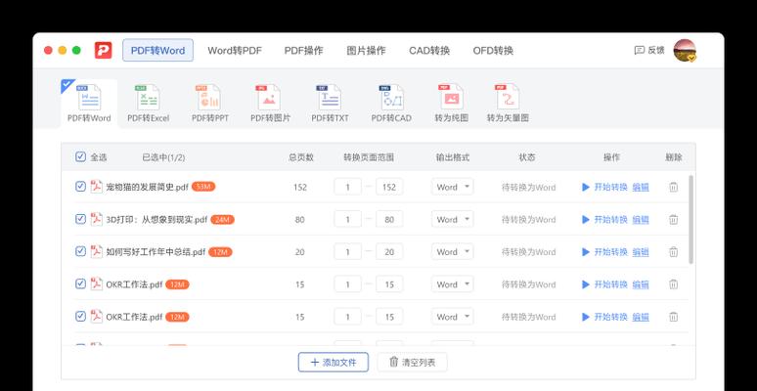Start converting 如何写好工作年中总结.pdf via 开始转换

point(605,251)
